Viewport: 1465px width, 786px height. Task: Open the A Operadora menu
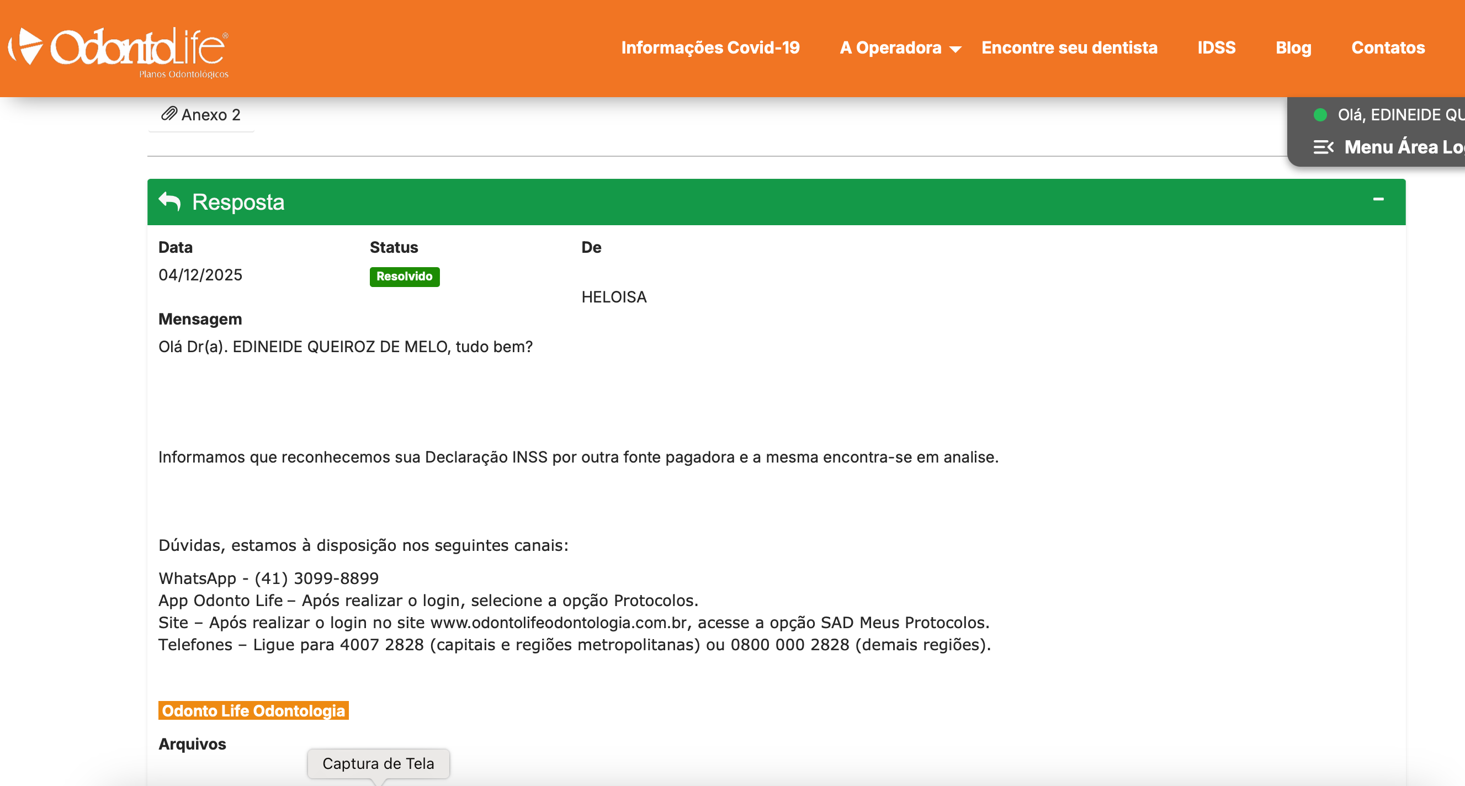click(890, 48)
